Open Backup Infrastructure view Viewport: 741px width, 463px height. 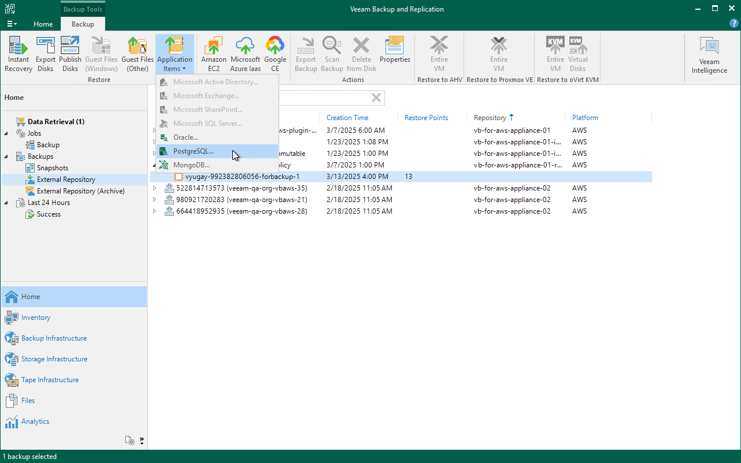click(73, 338)
